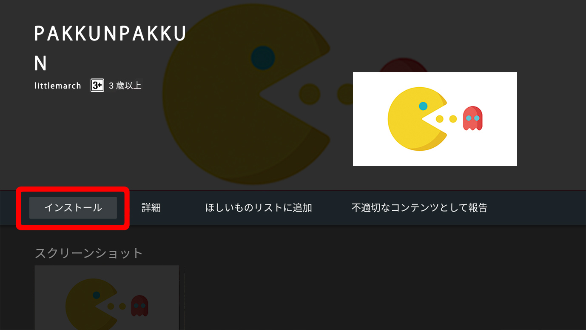Select the white app artwork image
Viewport: 586px width, 330px height.
[x=435, y=119]
